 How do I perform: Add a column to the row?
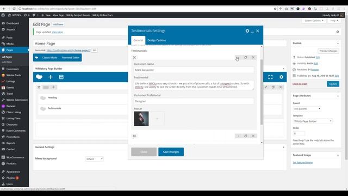(53, 87)
